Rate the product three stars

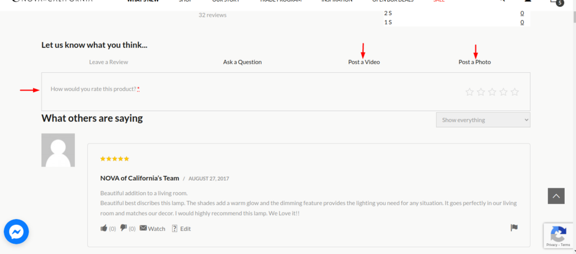point(492,92)
